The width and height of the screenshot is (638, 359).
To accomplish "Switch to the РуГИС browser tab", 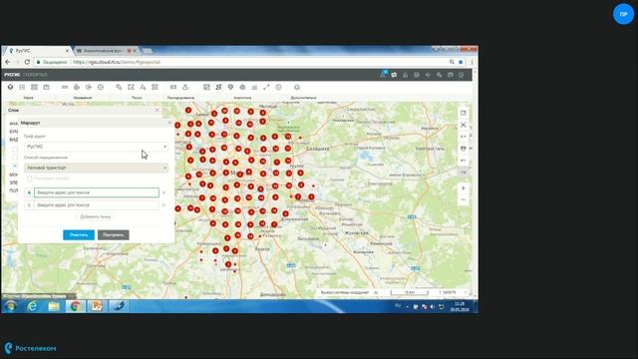I will click(37, 51).
